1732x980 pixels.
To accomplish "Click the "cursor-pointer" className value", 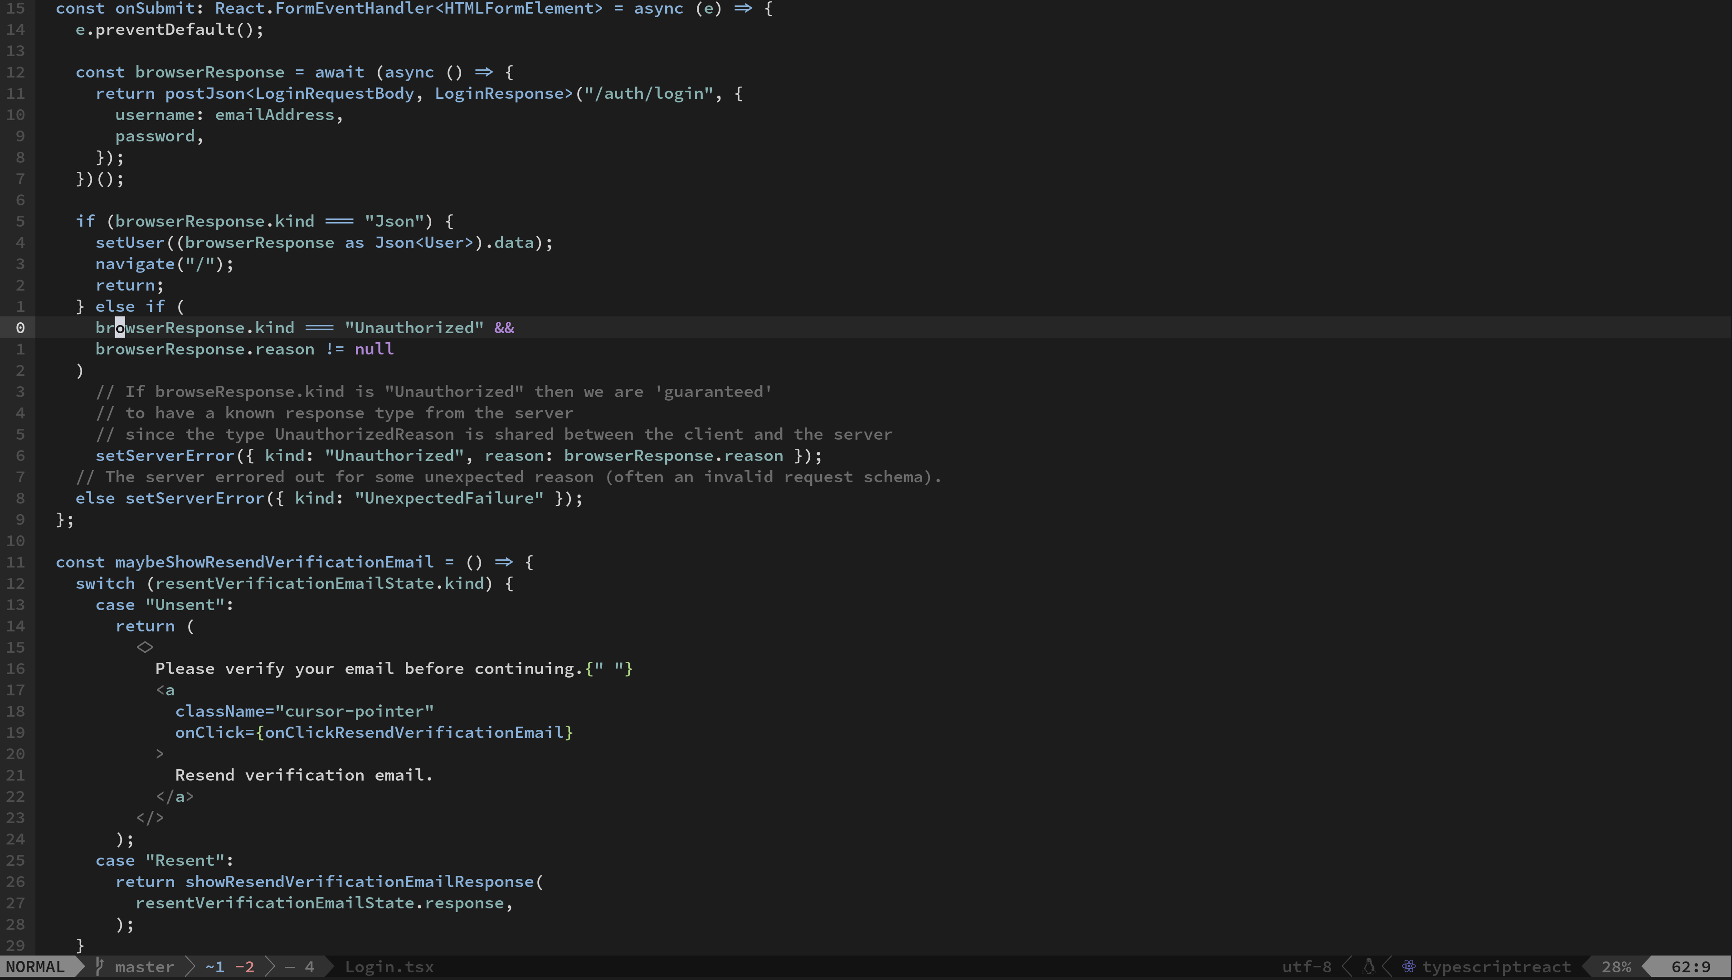I will 354,711.
